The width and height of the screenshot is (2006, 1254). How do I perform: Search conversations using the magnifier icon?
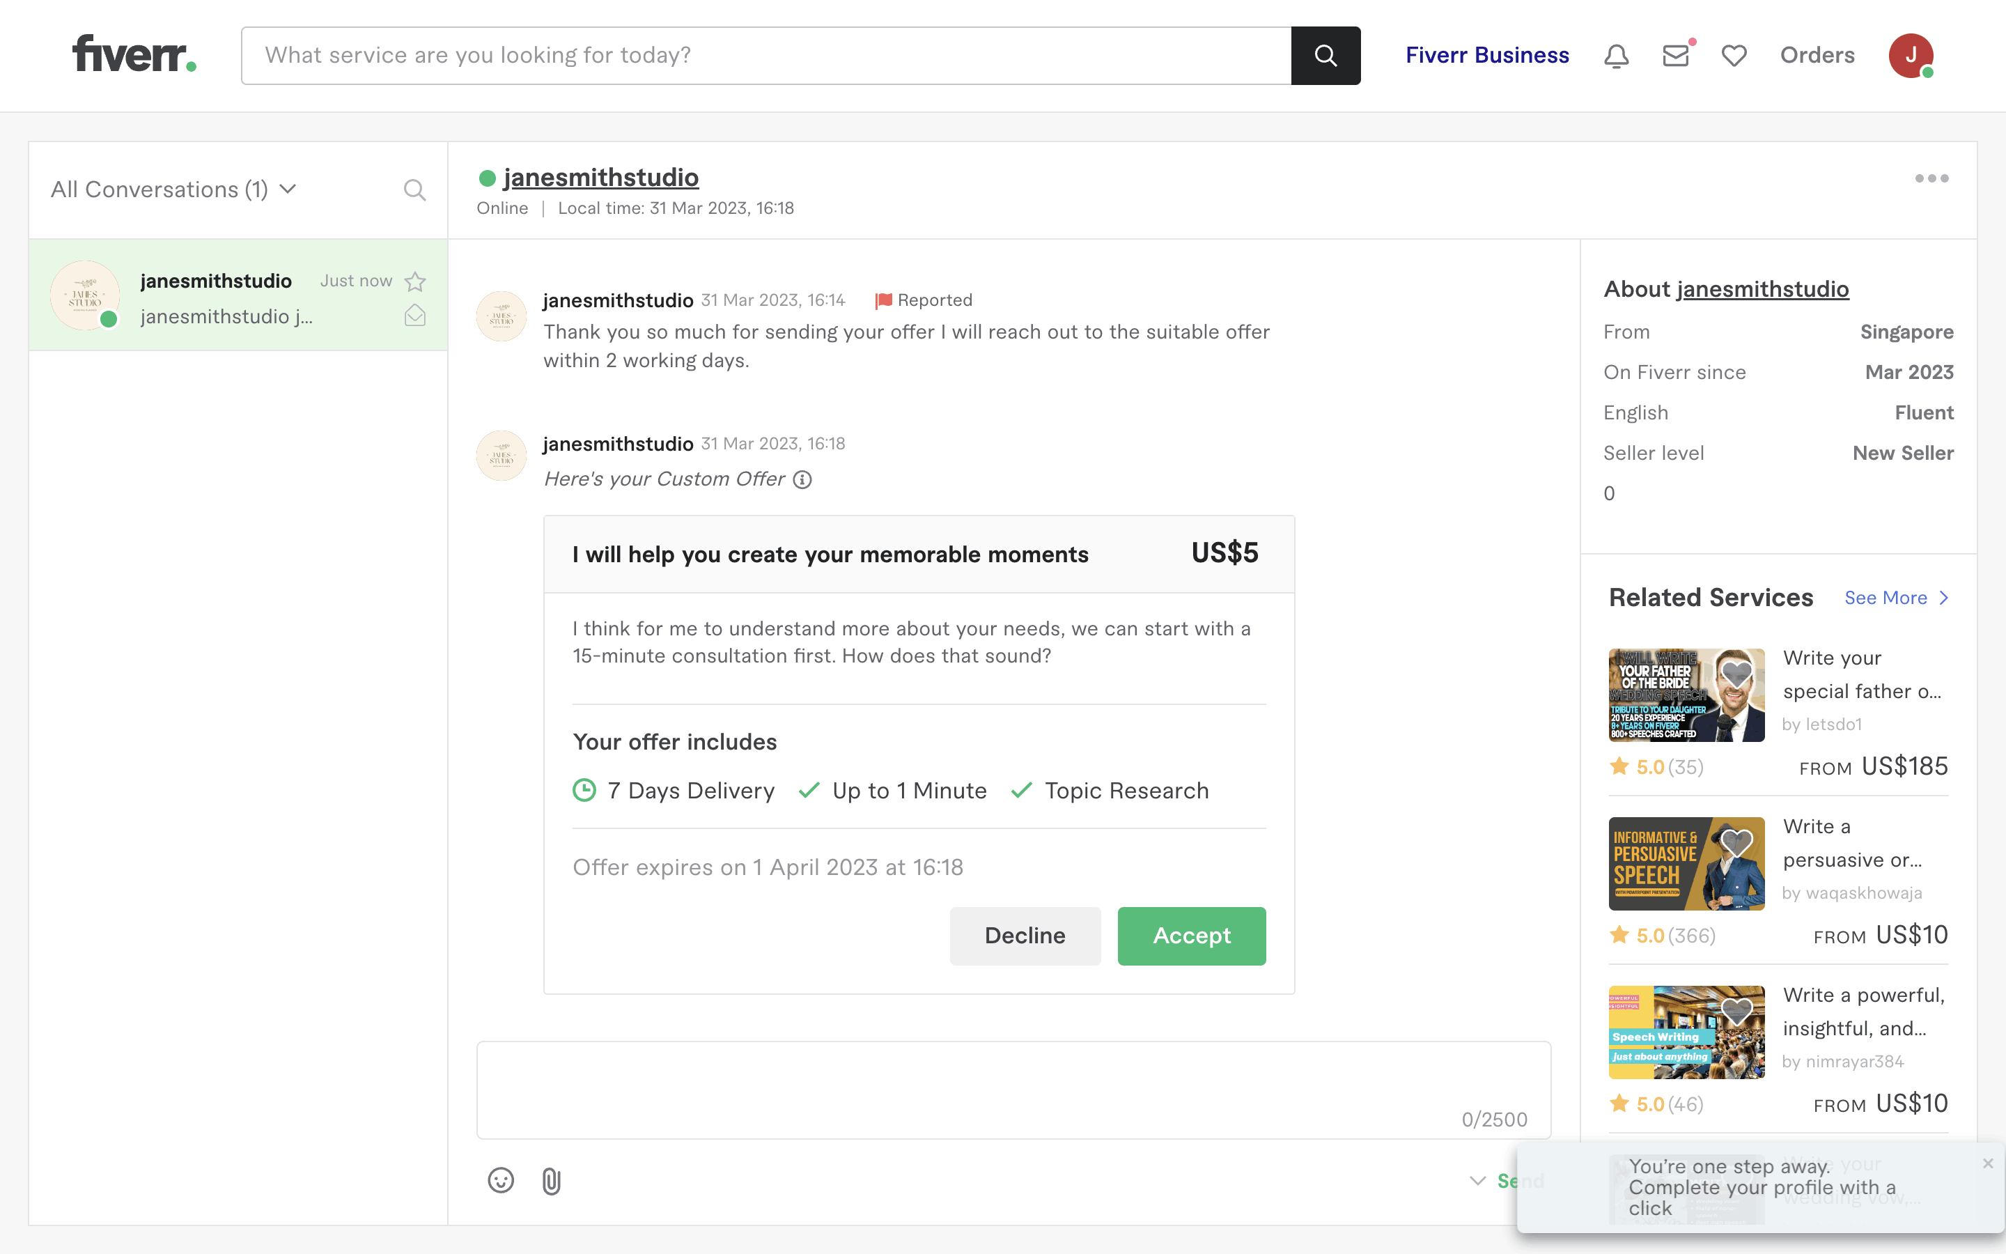point(414,190)
